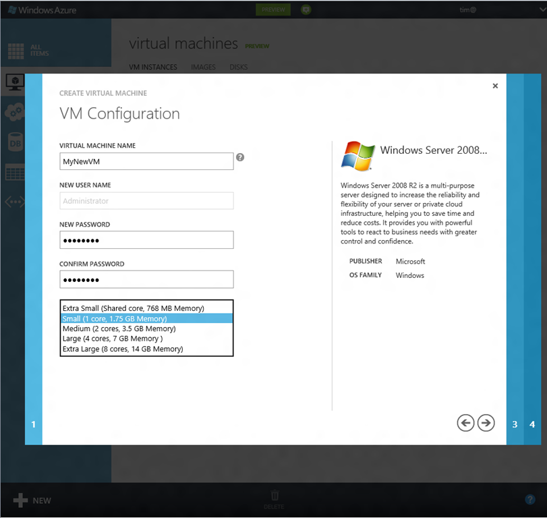Screen dimensions: 547x518
Task: Click the Confirm Password field
Action: [x=146, y=279]
